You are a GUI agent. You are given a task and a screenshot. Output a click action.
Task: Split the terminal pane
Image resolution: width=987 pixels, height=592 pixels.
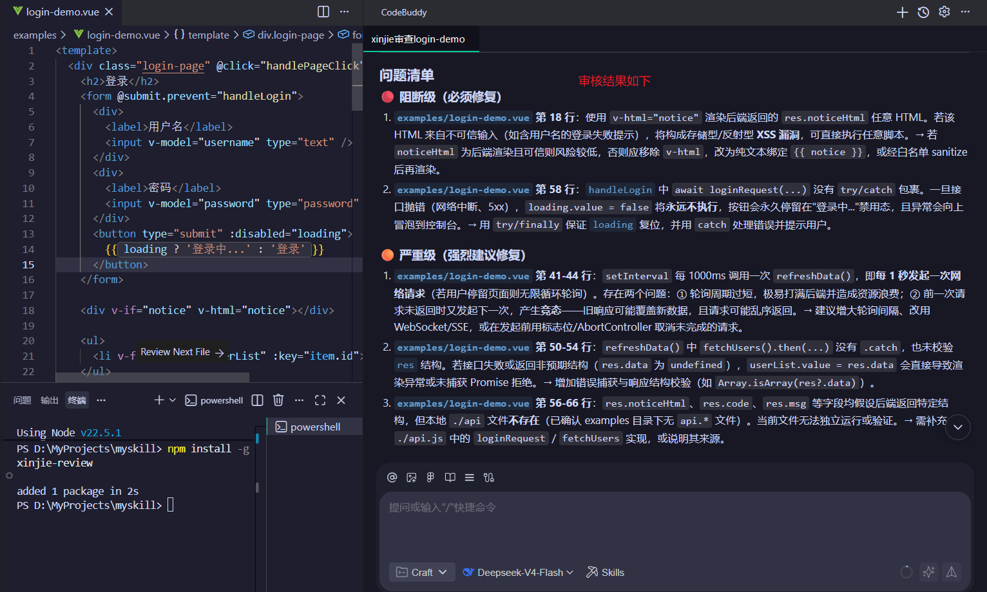coord(257,400)
